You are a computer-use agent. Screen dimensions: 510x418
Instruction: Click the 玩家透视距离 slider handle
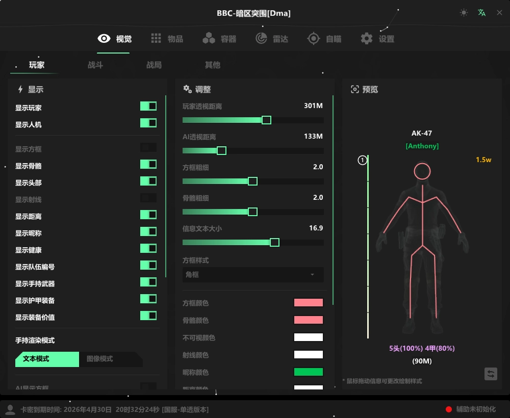coord(266,120)
